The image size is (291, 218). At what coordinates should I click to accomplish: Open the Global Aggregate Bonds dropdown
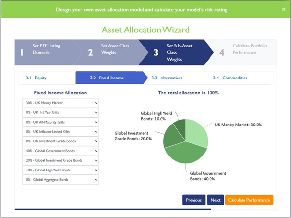[61, 179]
